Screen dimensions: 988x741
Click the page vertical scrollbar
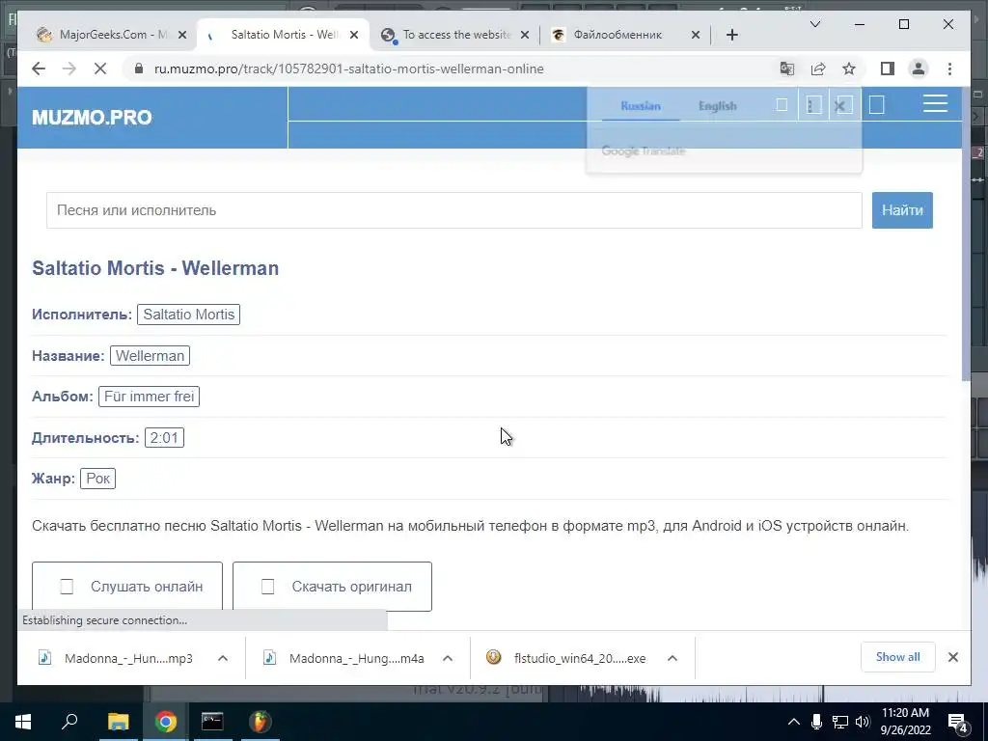pyautogui.click(x=966, y=233)
